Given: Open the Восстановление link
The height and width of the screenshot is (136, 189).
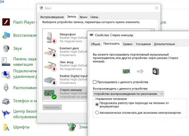Looking at the screenshot, I should (25, 35).
